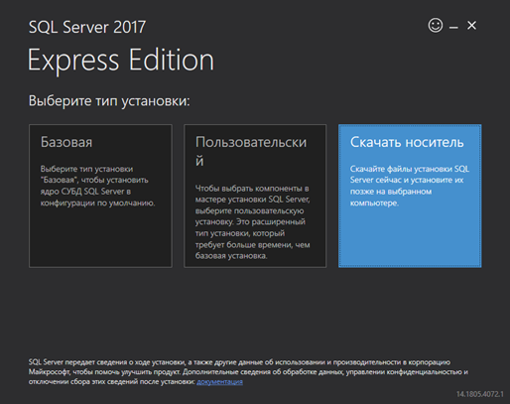Pick the blue Скачать носитель tile

pos(410,196)
